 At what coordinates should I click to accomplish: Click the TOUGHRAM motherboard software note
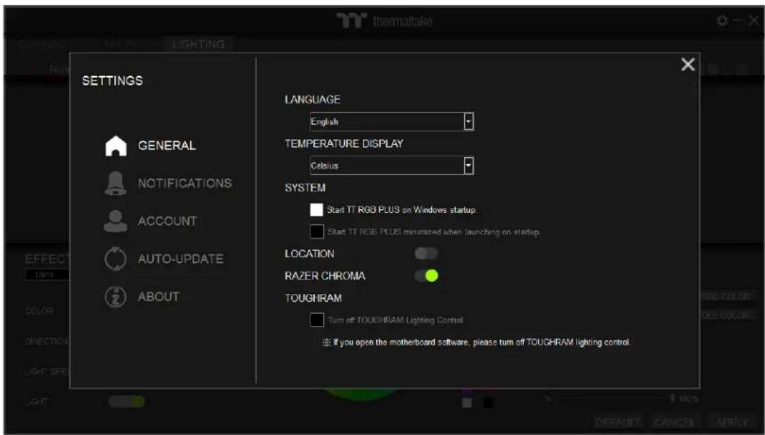pos(476,342)
